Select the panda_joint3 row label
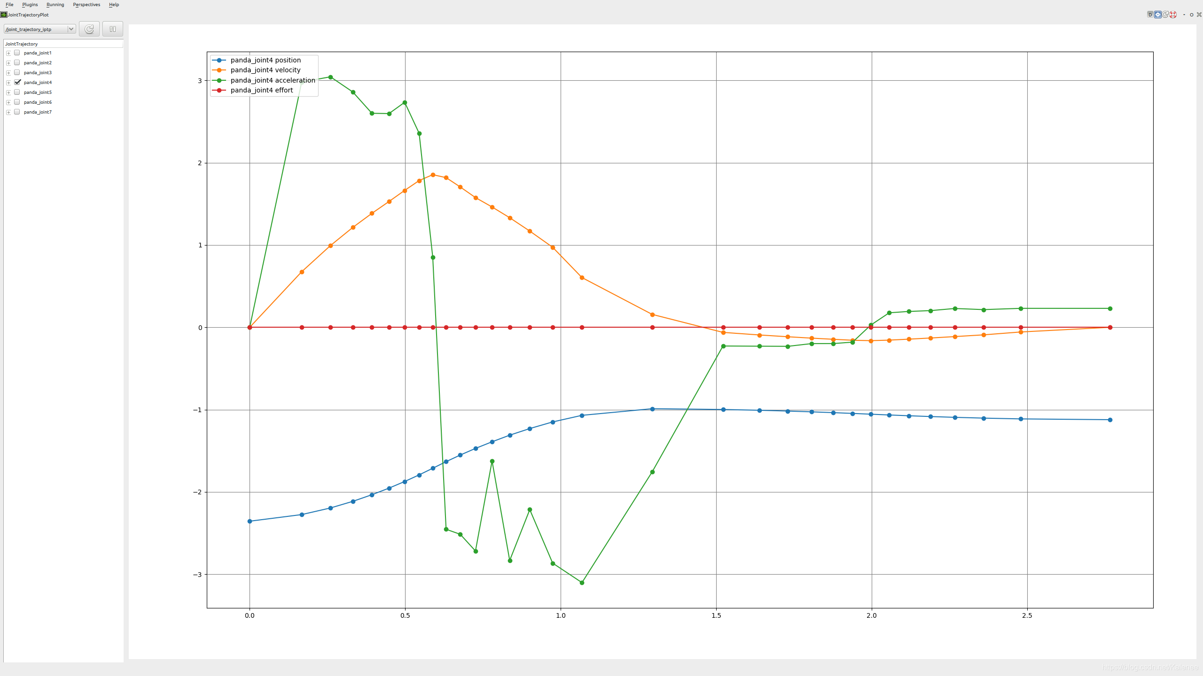This screenshot has width=1203, height=676. [38, 73]
